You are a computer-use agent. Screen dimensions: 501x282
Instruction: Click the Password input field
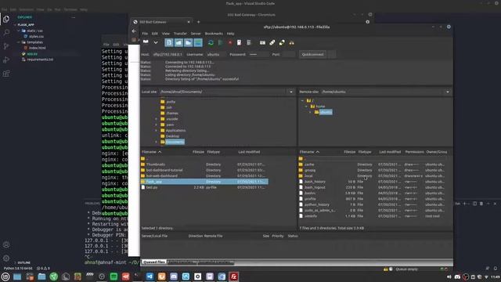[258, 54]
